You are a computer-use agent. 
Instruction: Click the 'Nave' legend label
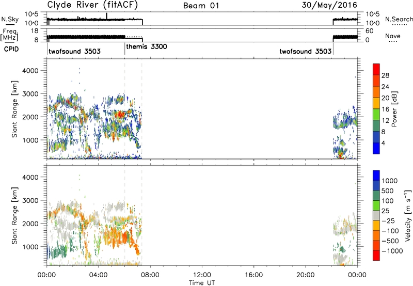393,36
